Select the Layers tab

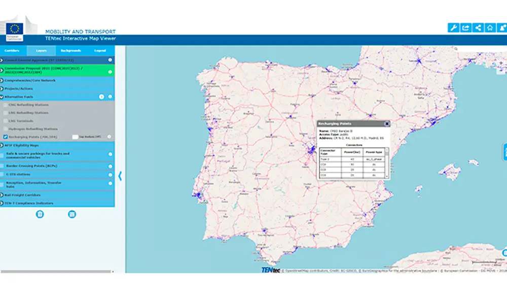point(41,51)
